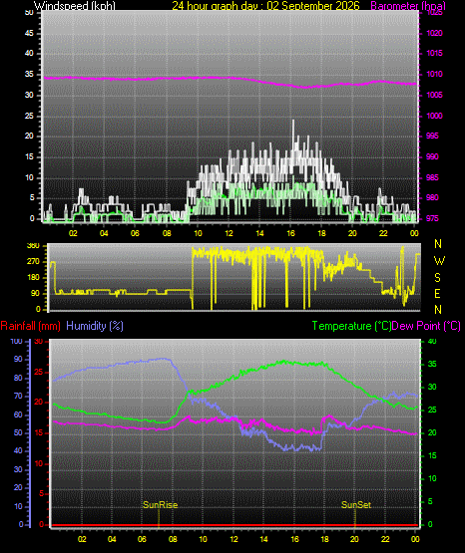Click the S compass direction label
The image size is (465, 553).
pyautogui.click(x=437, y=278)
